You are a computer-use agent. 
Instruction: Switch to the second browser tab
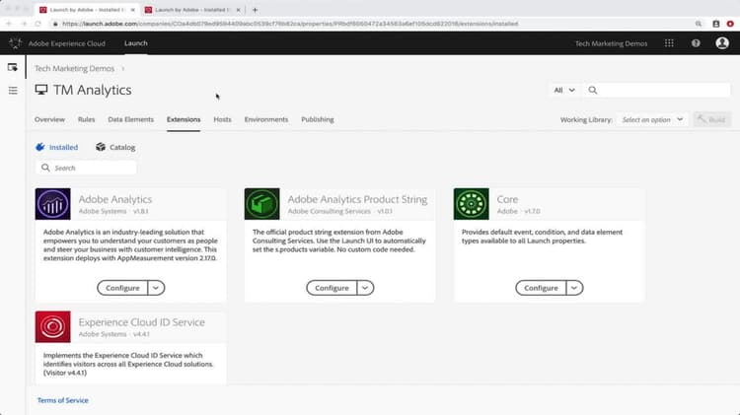[x=192, y=10]
